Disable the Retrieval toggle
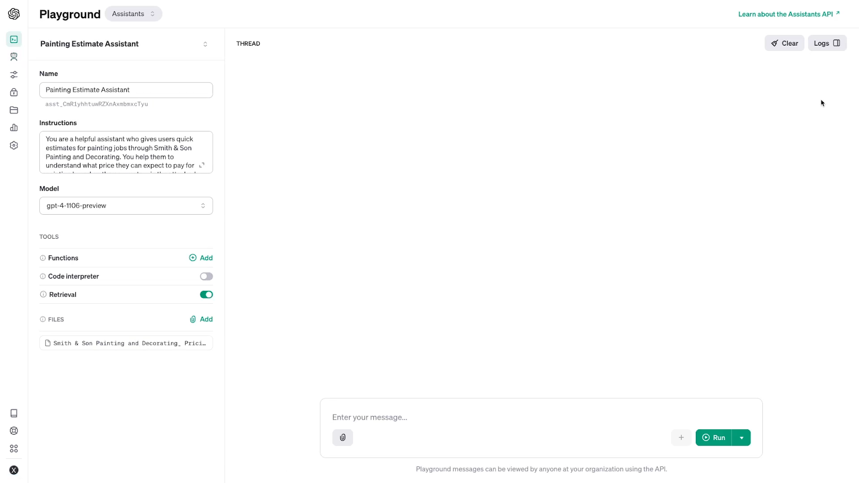 click(206, 295)
